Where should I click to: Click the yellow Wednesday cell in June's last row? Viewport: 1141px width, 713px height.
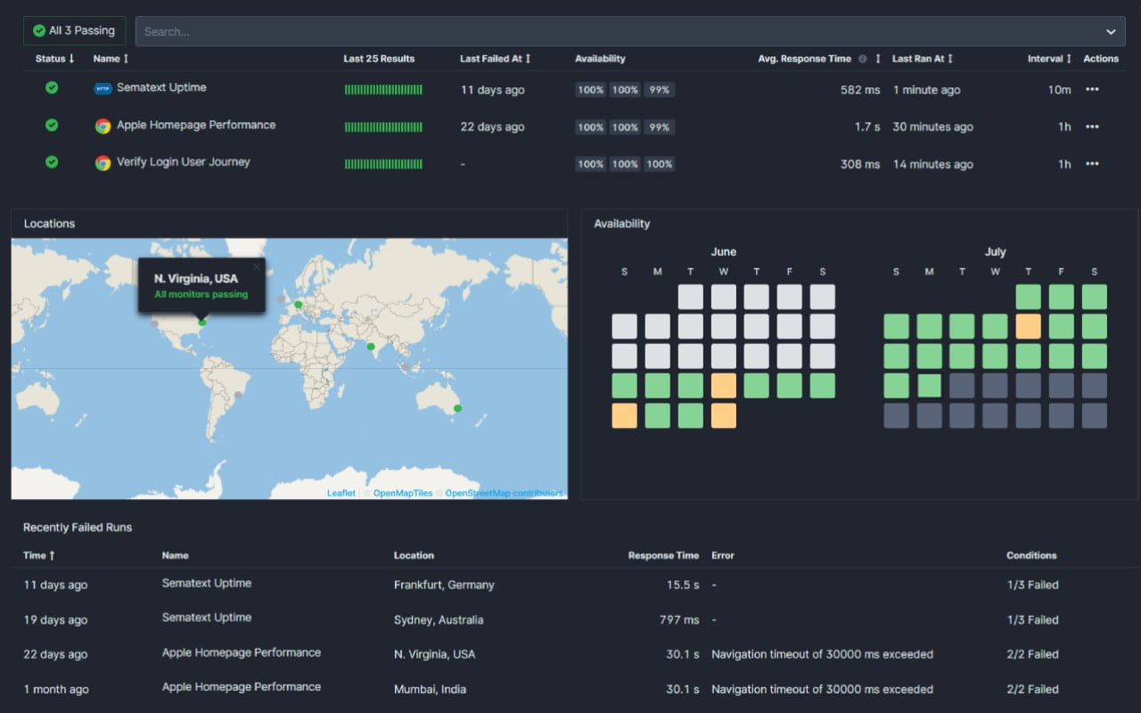pos(724,415)
